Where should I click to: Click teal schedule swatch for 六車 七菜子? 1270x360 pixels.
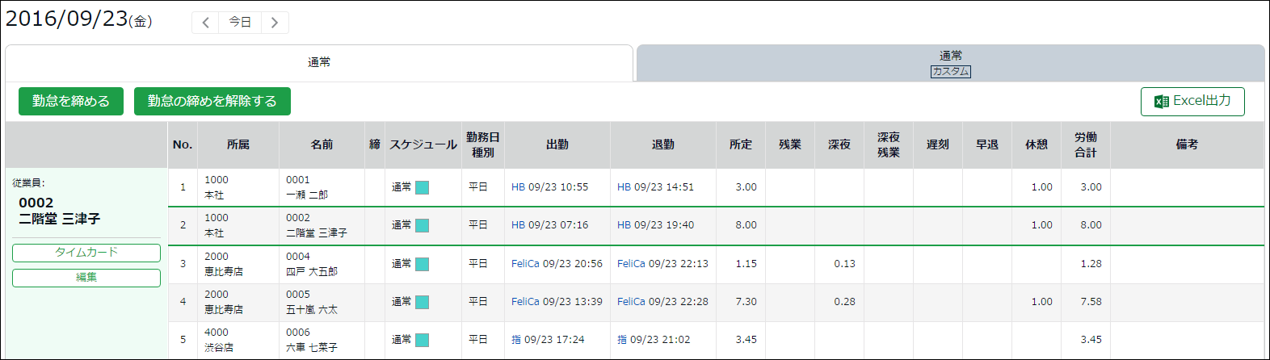[422, 340]
